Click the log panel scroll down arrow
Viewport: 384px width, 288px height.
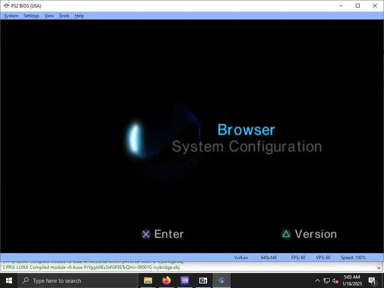coord(379,268)
